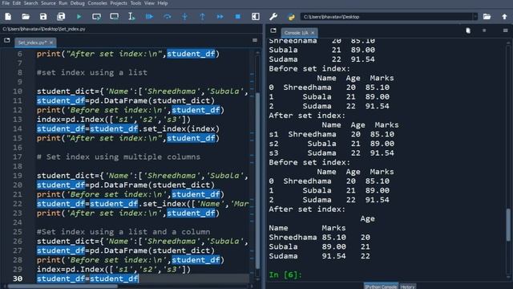
Task: Close the set_index.py editor tab
Action: [51, 43]
